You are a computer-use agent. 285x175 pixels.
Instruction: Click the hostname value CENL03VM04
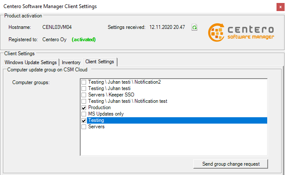[57, 27]
